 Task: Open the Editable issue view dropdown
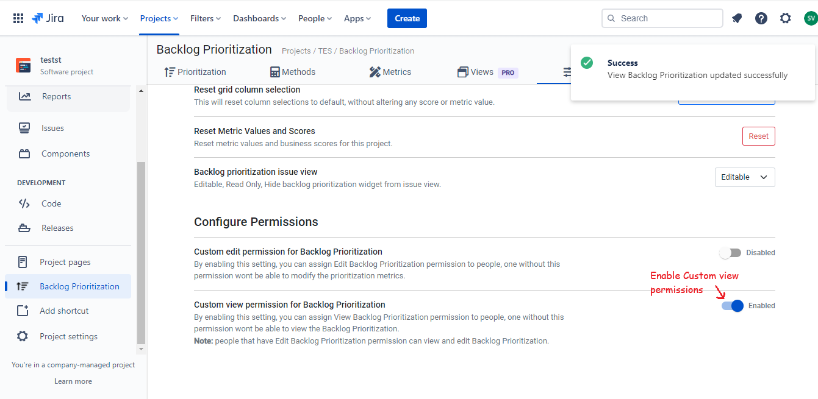coord(744,177)
